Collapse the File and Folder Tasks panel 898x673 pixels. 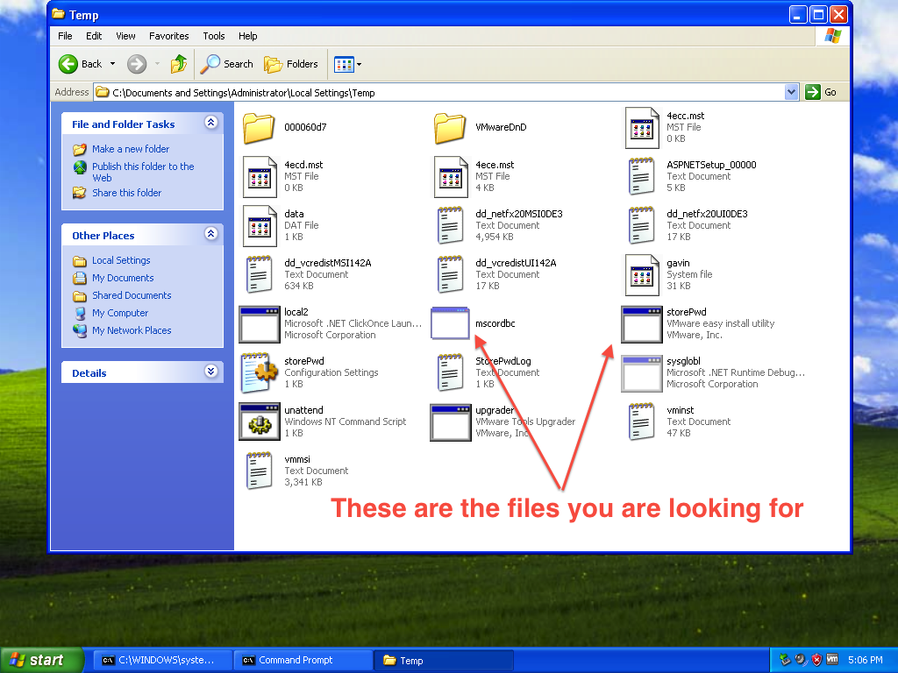[x=210, y=124]
